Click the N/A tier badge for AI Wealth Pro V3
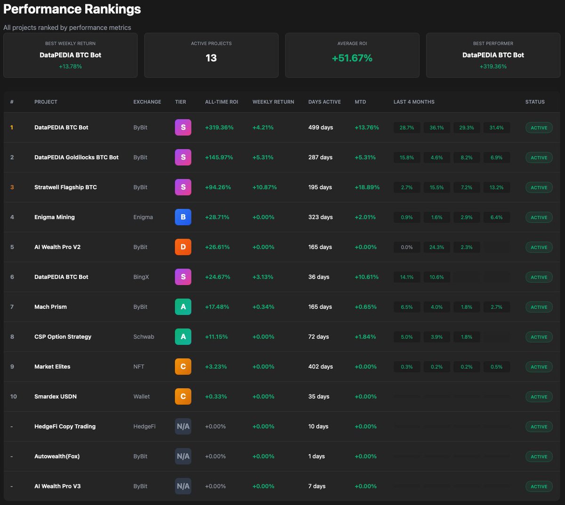Image resolution: width=565 pixels, height=505 pixels. click(x=183, y=486)
